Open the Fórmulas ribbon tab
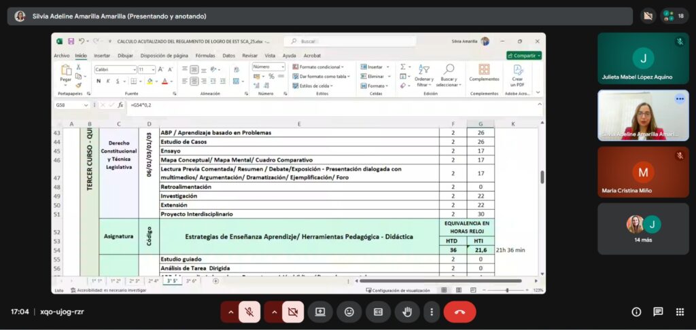Viewport: 696px width, 330px height. point(205,56)
